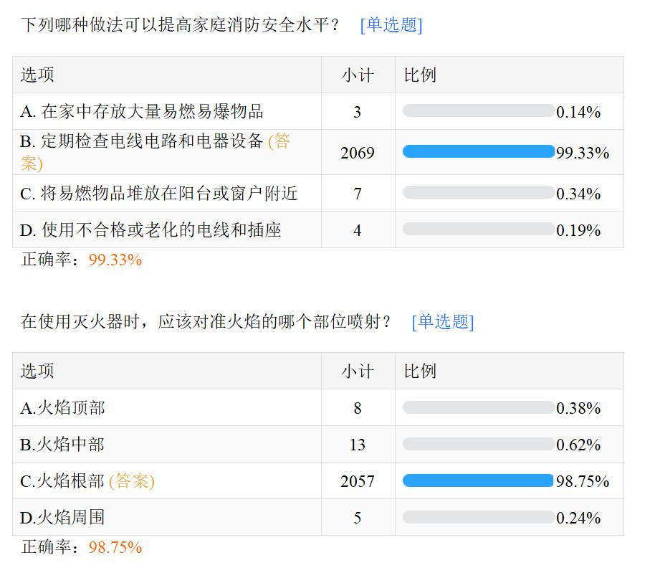Click the [单选题] tag on the extinguisher question
655x578 pixels.
tap(443, 322)
